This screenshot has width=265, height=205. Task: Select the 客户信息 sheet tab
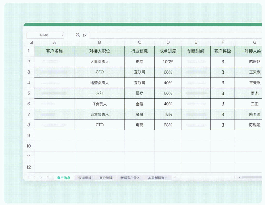tap(64, 178)
